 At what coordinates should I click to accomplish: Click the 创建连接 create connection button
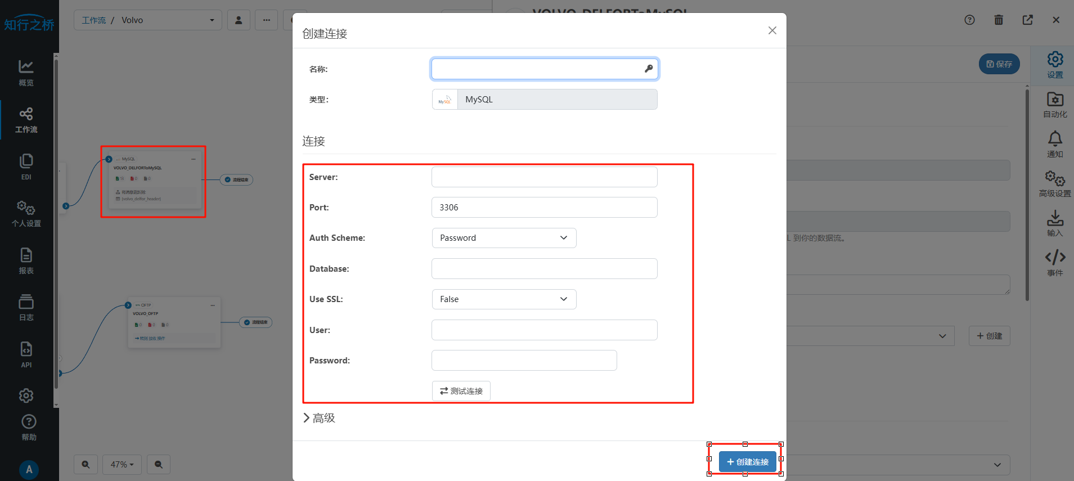coord(747,462)
